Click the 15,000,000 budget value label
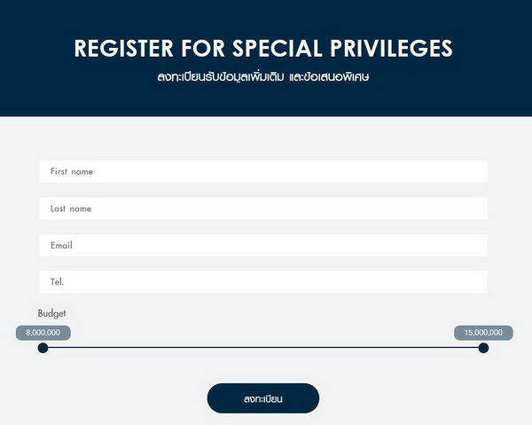Image resolution: width=532 pixels, height=425 pixels. tap(483, 333)
